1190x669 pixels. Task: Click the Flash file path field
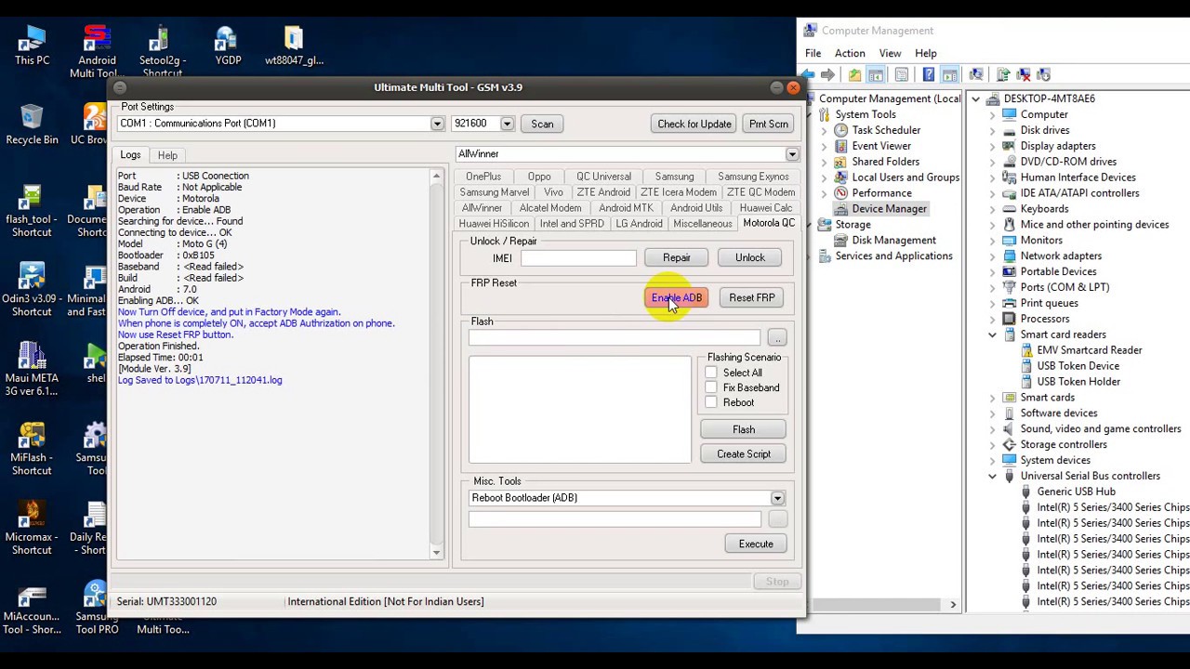tap(614, 337)
